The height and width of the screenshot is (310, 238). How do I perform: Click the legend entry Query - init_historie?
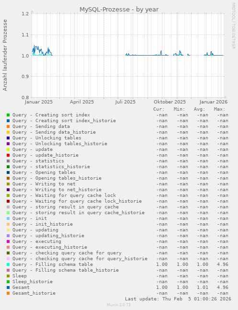click(43, 224)
